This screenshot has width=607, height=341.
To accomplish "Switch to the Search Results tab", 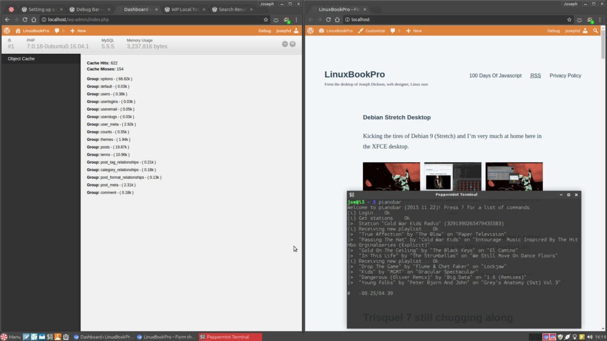I will coord(232,9).
